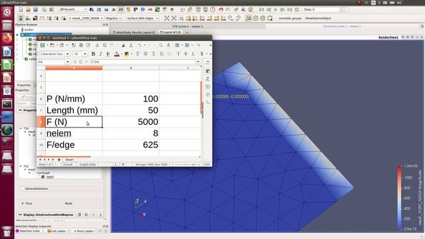The image size is (425, 239).
Task: Add new layout tab with plus
Action: (x=187, y=33)
